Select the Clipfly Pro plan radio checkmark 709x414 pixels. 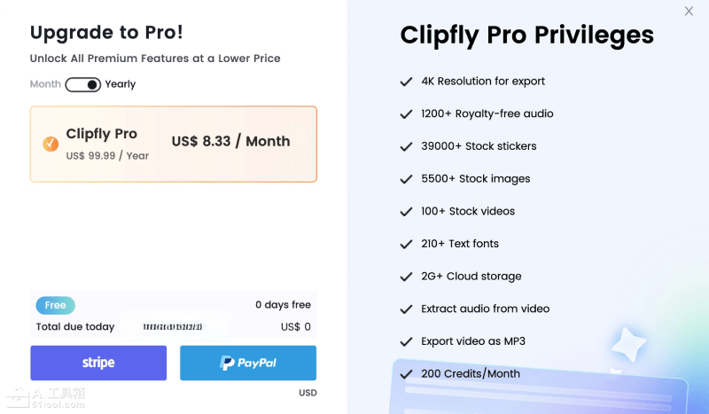click(x=51, y=144)
